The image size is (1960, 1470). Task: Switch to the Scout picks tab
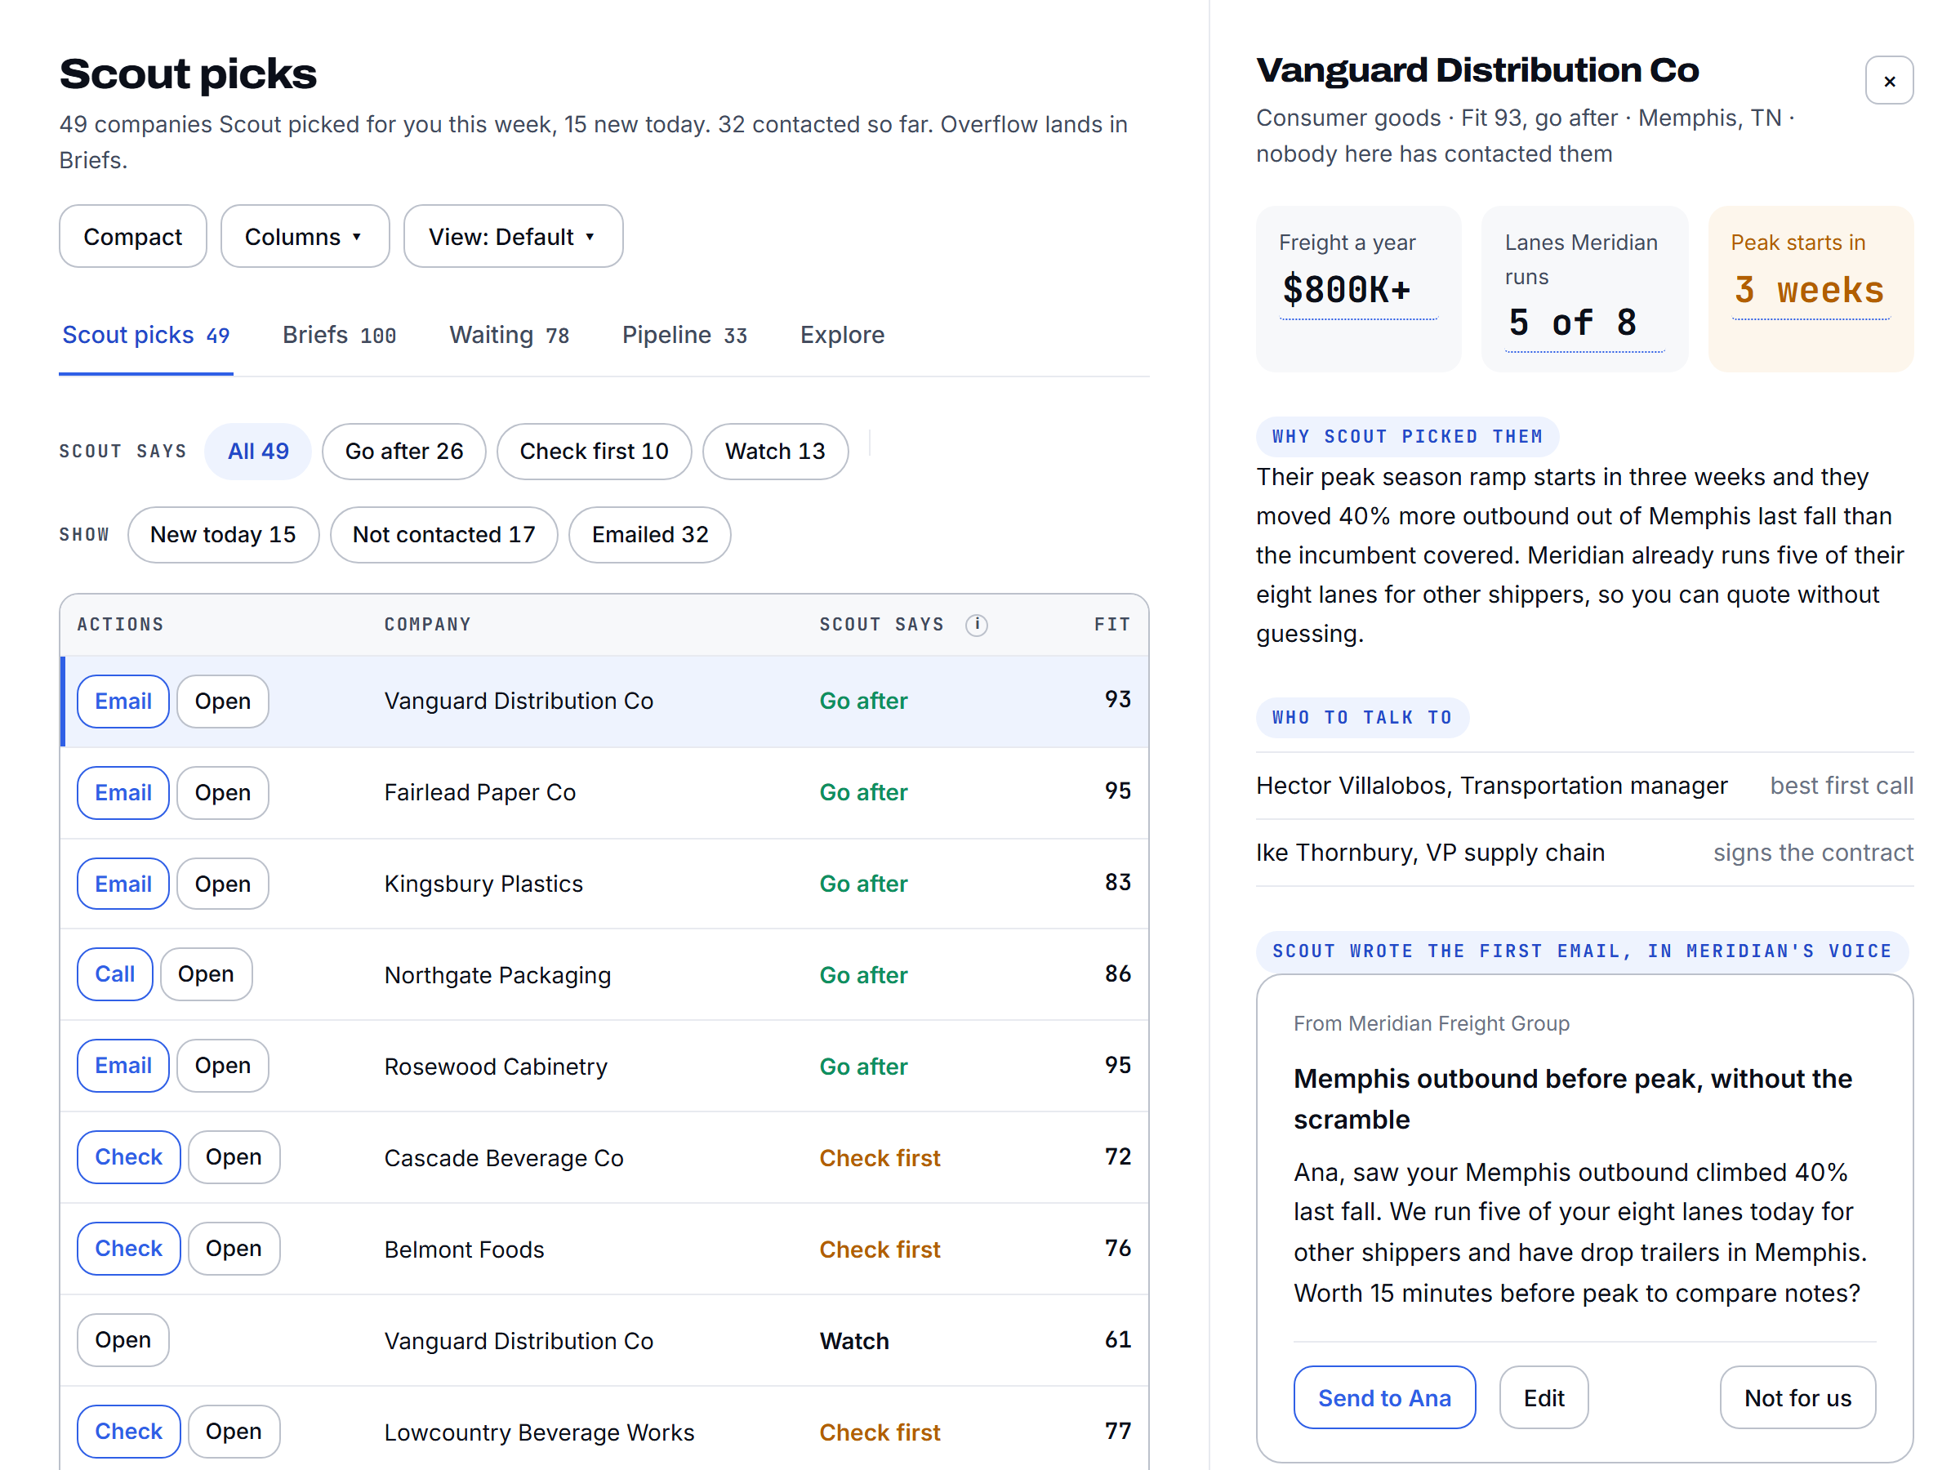pos(146,335)
